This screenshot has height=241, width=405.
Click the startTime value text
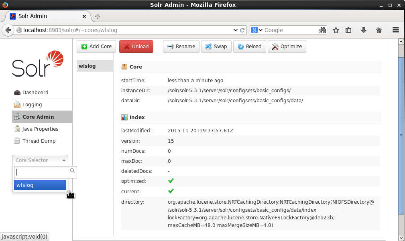(x=195, y=81)
